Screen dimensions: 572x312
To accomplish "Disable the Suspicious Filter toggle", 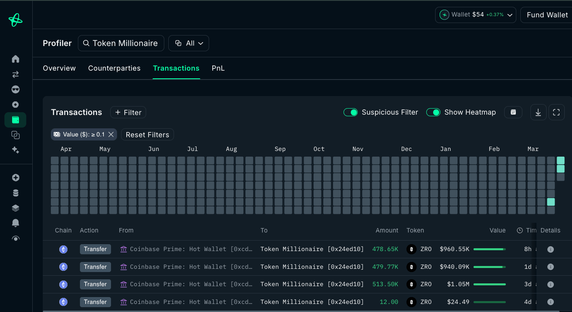I will point(350,112).
